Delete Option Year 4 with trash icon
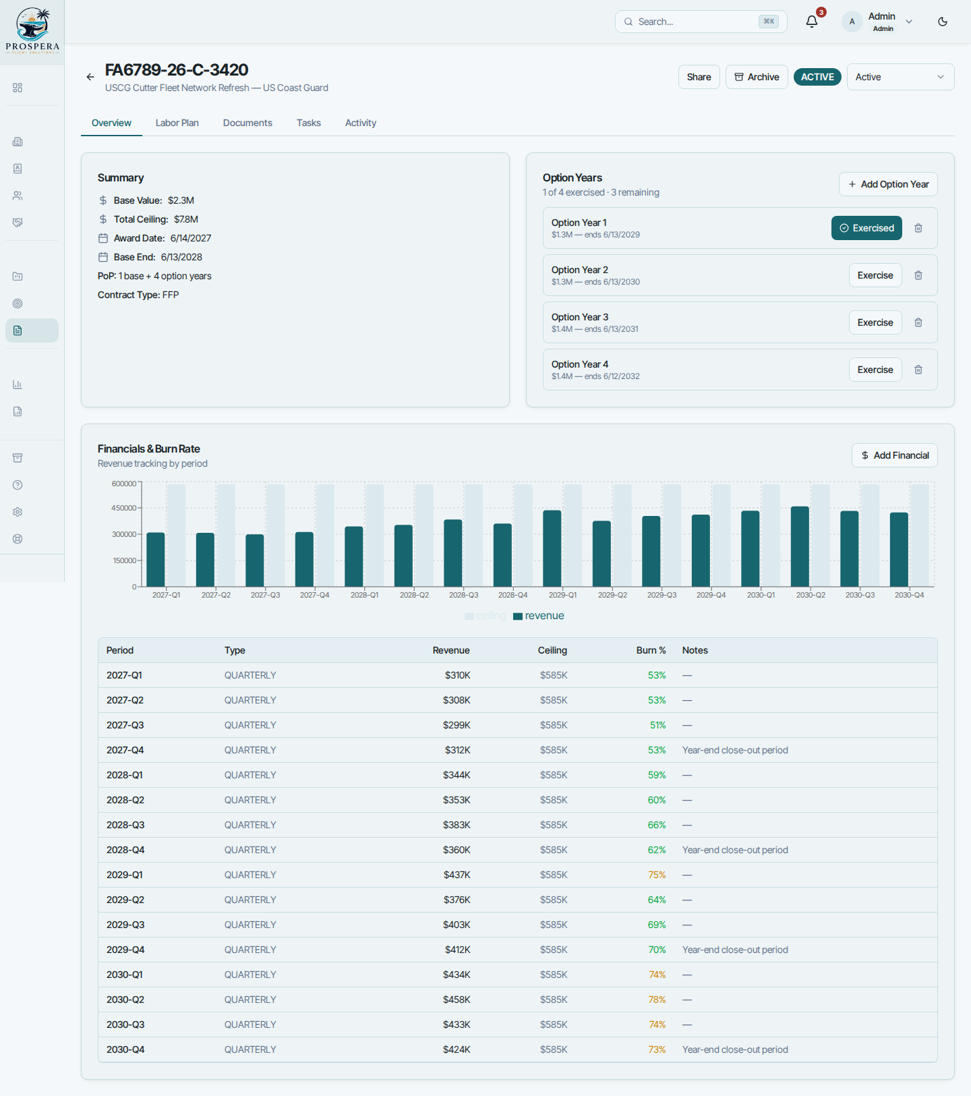Image resolution: width=971 pixels, height=1096 pixels. (x=918, y=370)
